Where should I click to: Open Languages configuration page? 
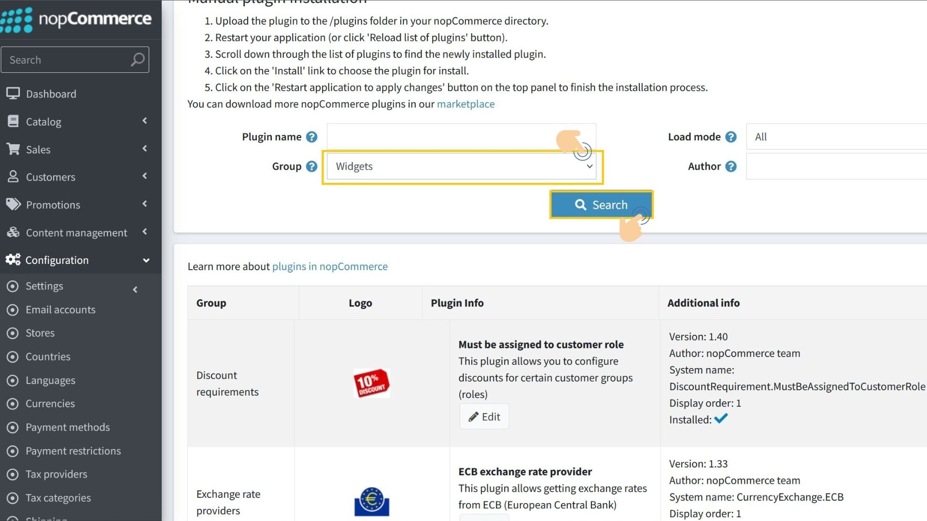pos(50,380)
